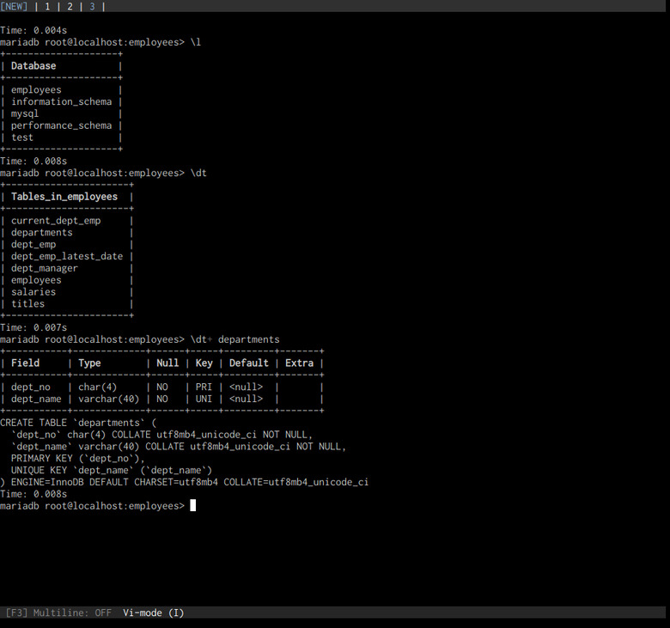Click the Vi-mode (I) status indicator
The width and height of the screenshot is (670, 628).
[x=154, y=613]
